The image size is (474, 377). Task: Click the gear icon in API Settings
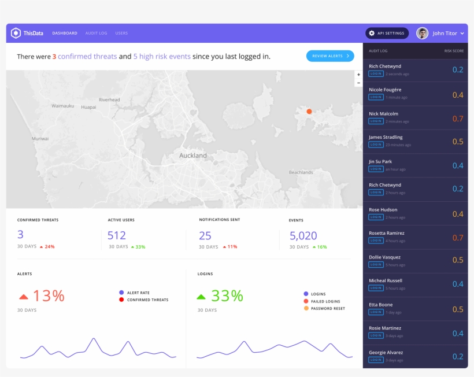[372, 34]
